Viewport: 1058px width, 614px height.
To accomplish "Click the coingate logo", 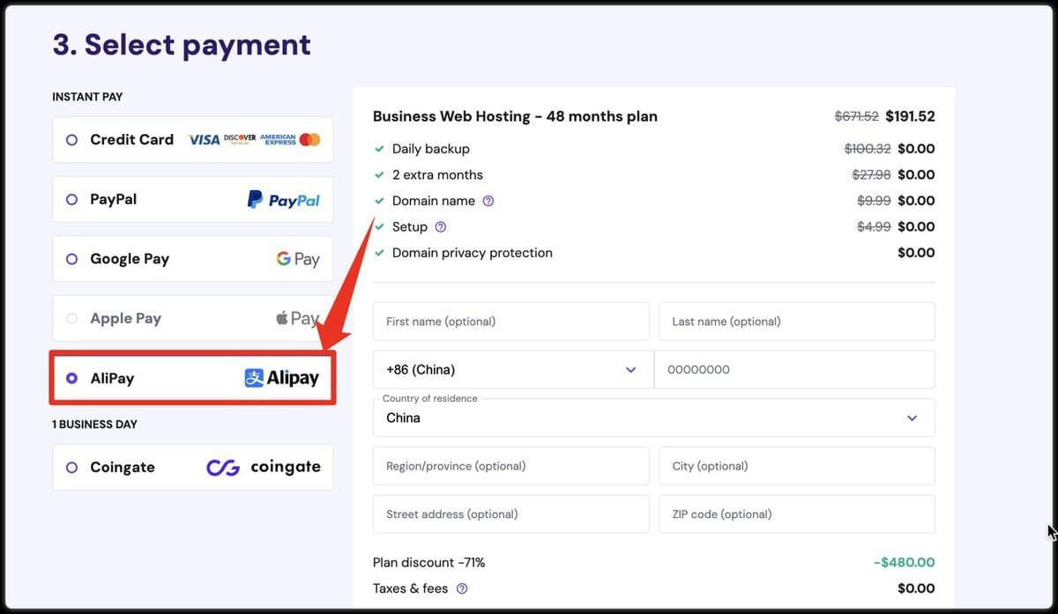I will click(264, 468).
